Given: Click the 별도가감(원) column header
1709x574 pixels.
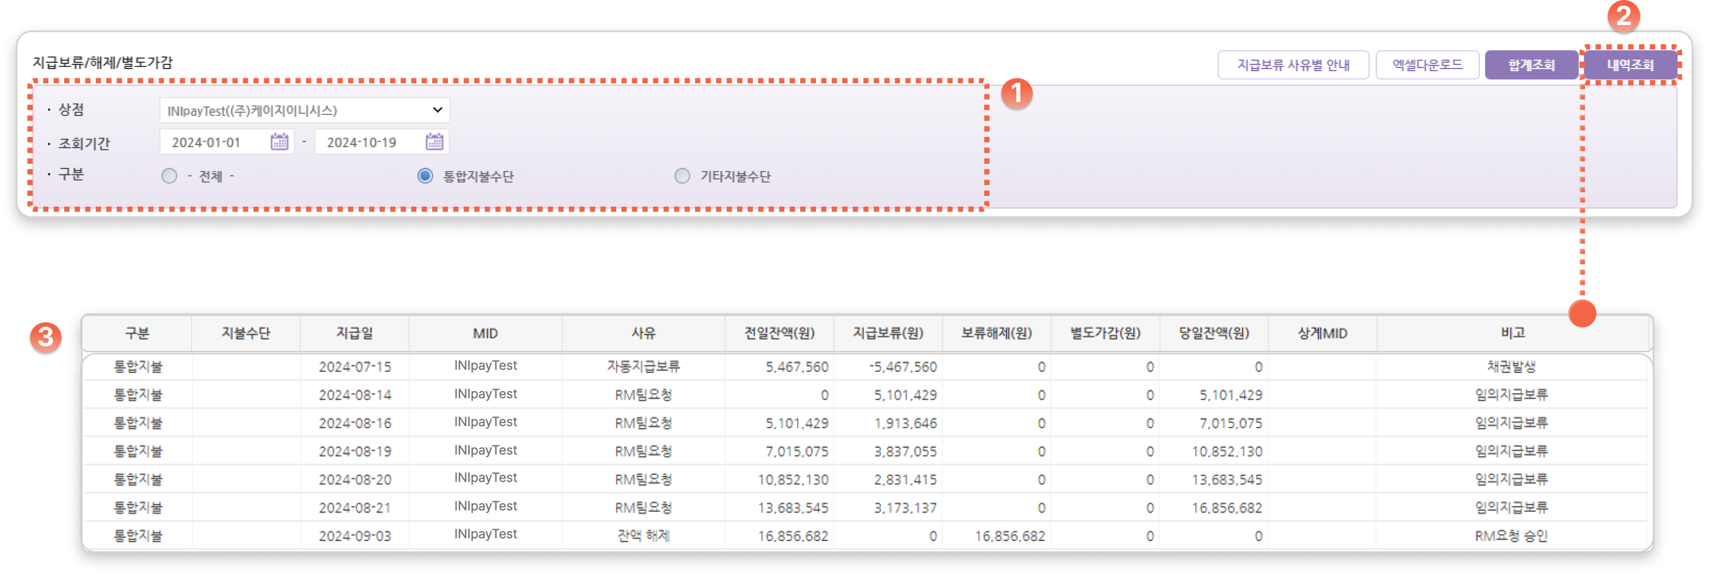Looking at the screenshot, I should (x=1106, y=333).
